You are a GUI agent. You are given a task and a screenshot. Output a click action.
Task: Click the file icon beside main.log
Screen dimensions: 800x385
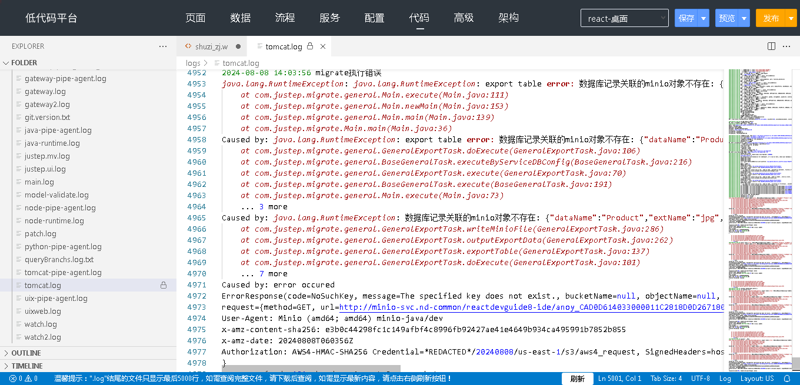pyautogui.click(x=19, y=182)
